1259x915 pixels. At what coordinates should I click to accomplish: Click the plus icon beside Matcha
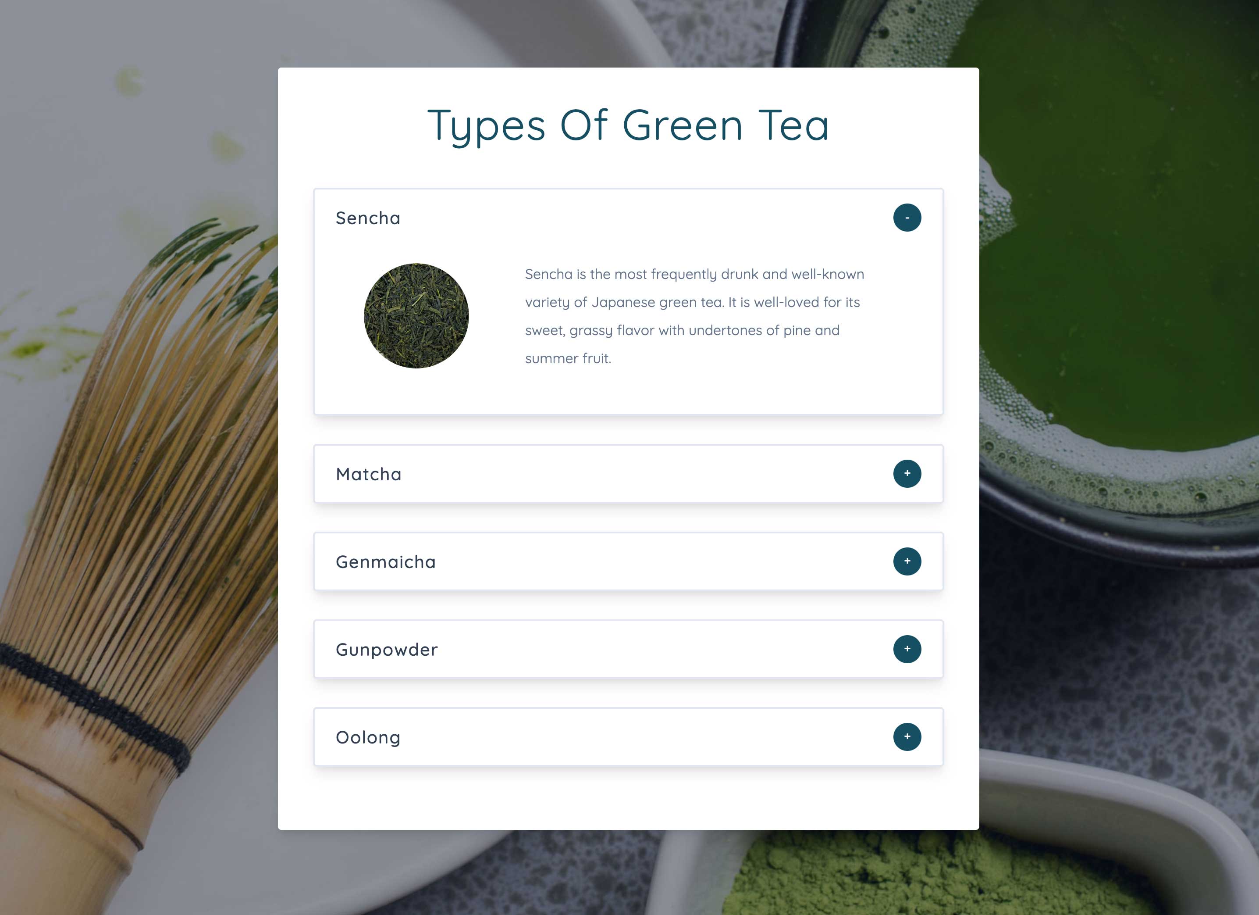(907, 473)
